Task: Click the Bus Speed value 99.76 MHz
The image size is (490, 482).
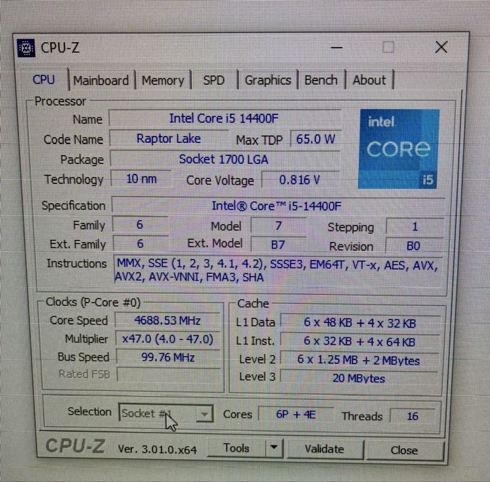Action: [168, 357]
